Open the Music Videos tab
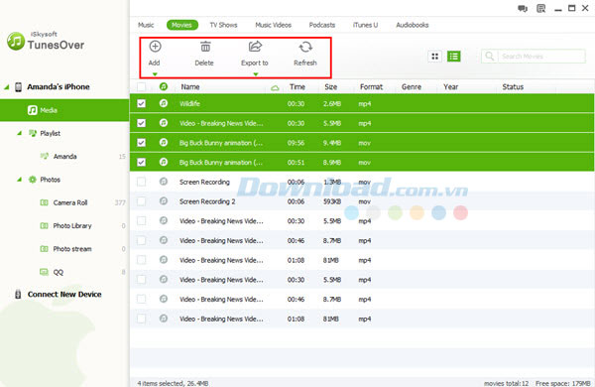 (274, 25)
